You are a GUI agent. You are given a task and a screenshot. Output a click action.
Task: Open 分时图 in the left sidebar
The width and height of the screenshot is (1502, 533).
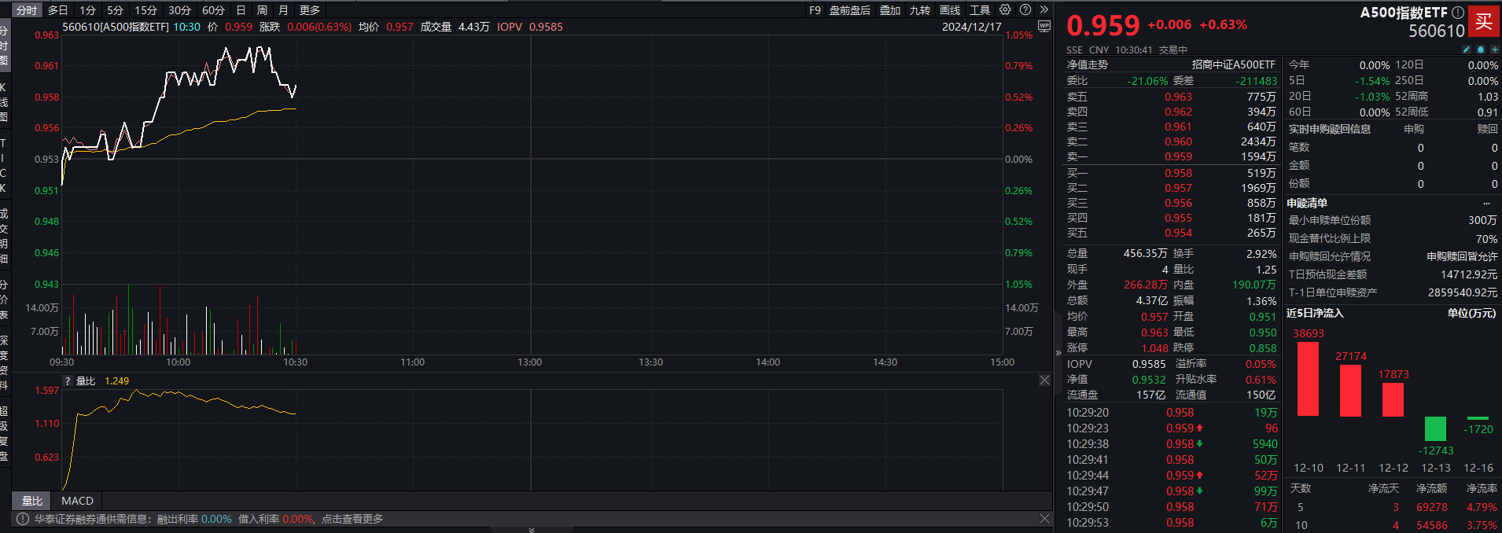pyautogui.click(x=4, y=46)
